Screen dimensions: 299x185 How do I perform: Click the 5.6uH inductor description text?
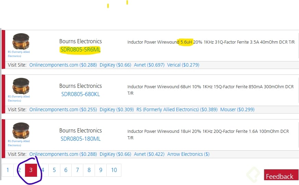pos(211,42)
